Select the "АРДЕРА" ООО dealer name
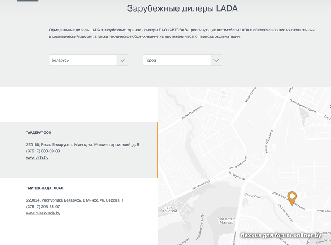The height and width of the screenshot is (245, 331). (x=39, y=132)
